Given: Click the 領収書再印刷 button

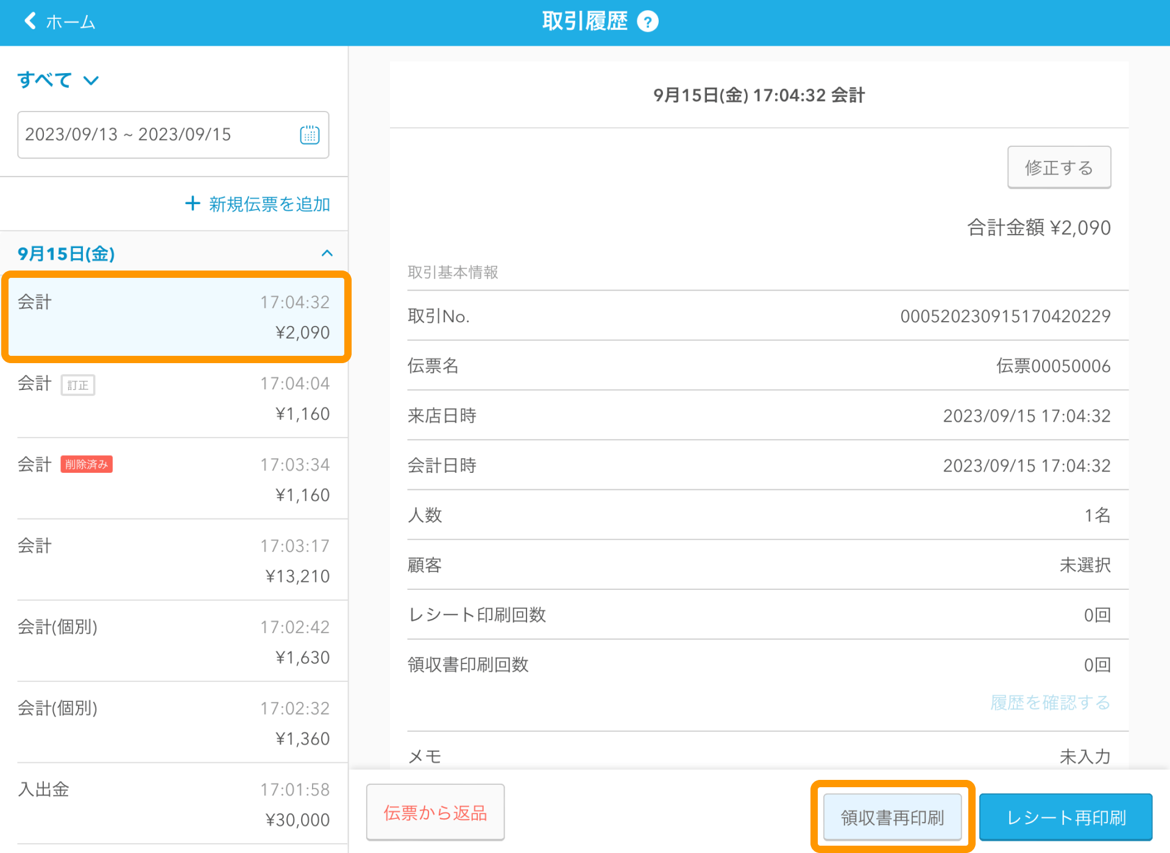Looking at the screenshot, I should click(892, 817).
